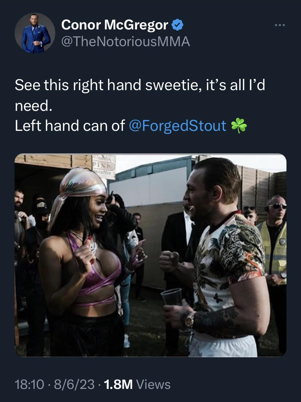Viewport: 301px width, 402px height.
Task: Click the green shamrock emoji
Action: (x=239, y=126)
